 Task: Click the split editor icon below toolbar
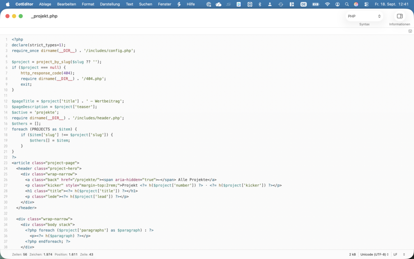pos(410,31)
